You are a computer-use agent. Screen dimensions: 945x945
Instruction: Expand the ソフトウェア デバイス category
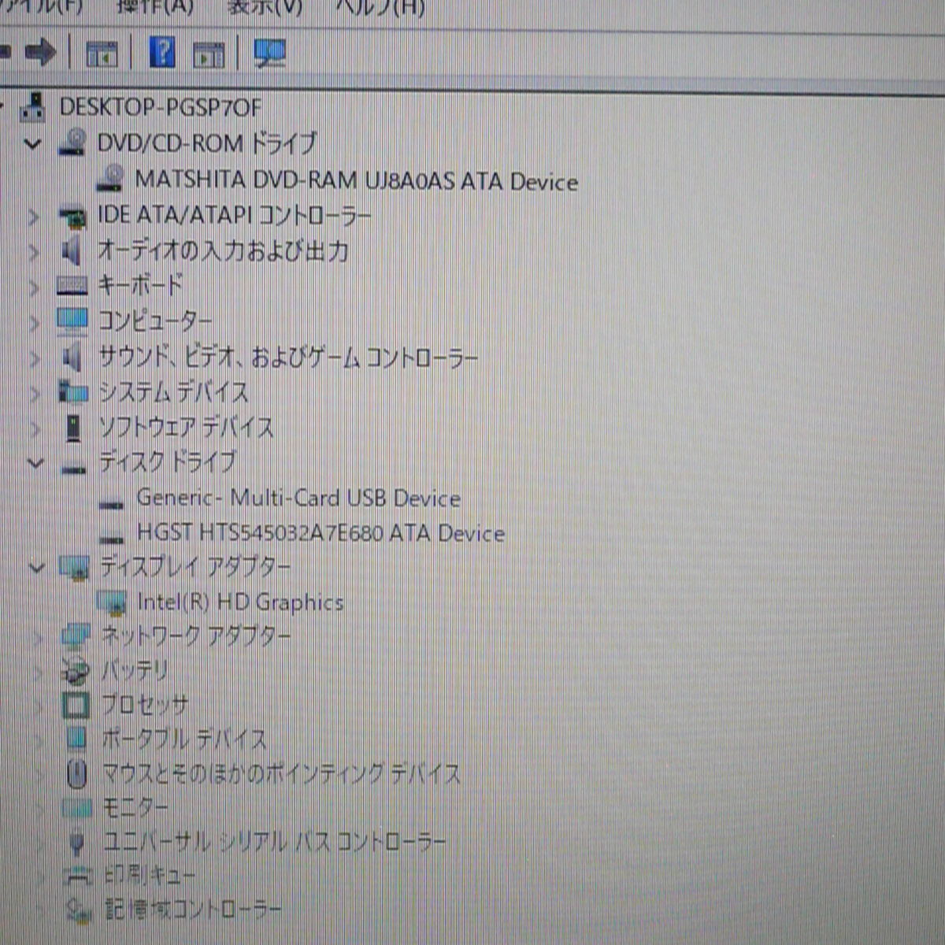point(34,428)
